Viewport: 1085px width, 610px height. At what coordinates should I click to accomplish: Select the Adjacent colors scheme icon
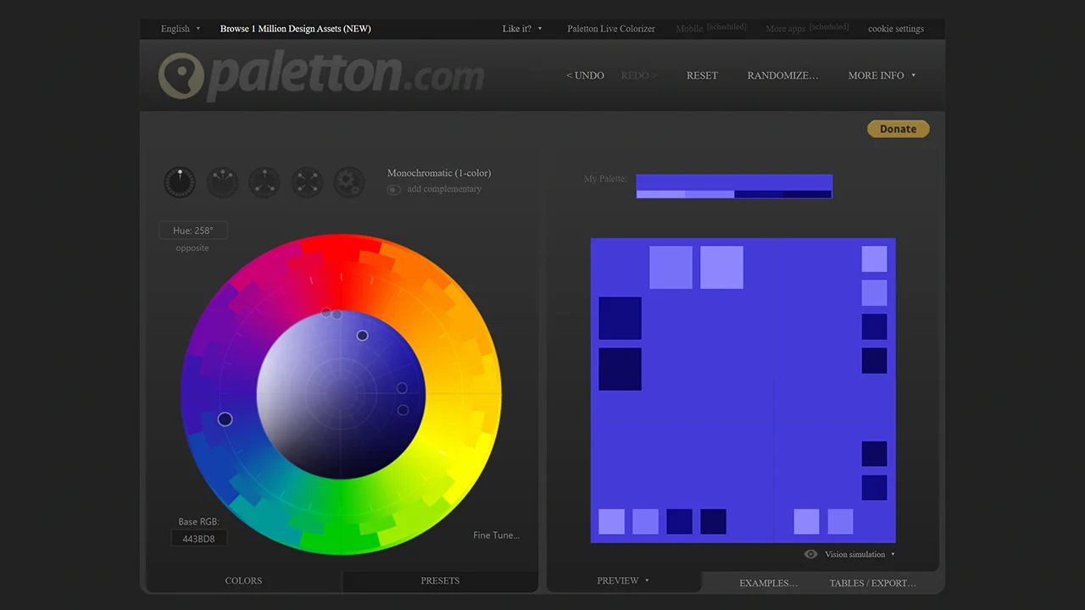(x=222, y=182)
